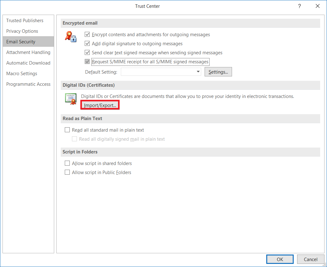Check reading digitally signed mail in plain text
Screen dimensions: 327x267
[74, 139]
